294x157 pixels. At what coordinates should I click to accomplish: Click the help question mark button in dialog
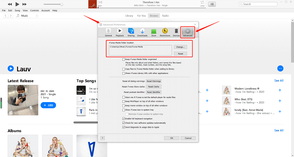[103, 138]
